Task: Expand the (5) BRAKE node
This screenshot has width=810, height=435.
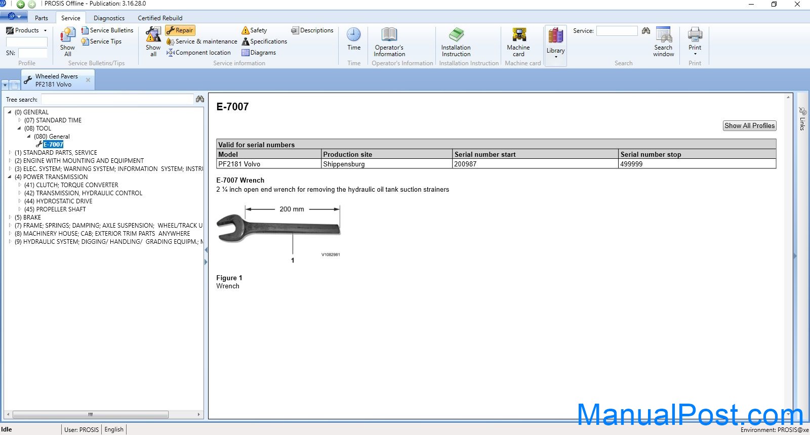Action: coord(10,217)
